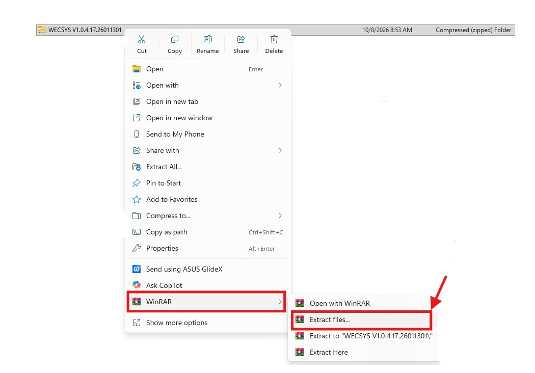535x373 pixels.
Task: Expand the Share with submenu arrow
Action: 280,150
